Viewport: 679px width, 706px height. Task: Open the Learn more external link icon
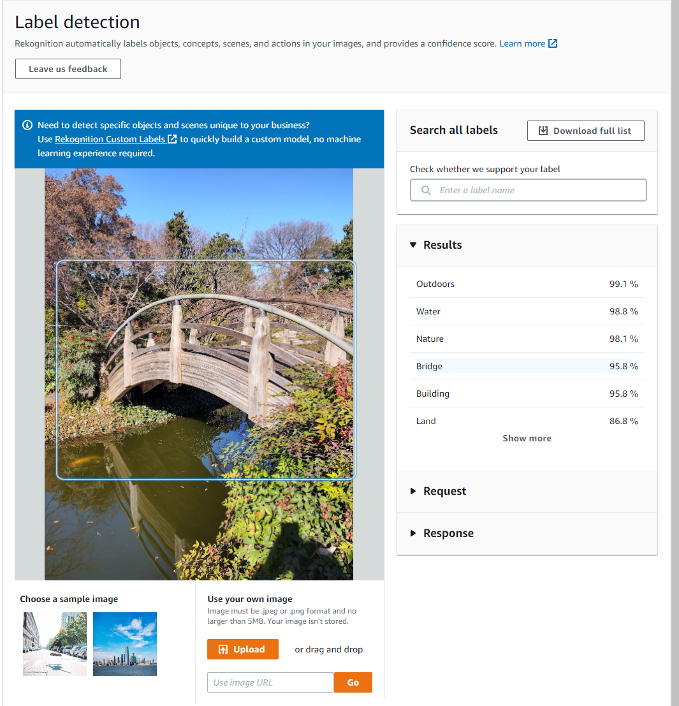click(553, 43)
